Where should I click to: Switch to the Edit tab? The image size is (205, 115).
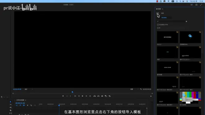click(x=162, y=13)
